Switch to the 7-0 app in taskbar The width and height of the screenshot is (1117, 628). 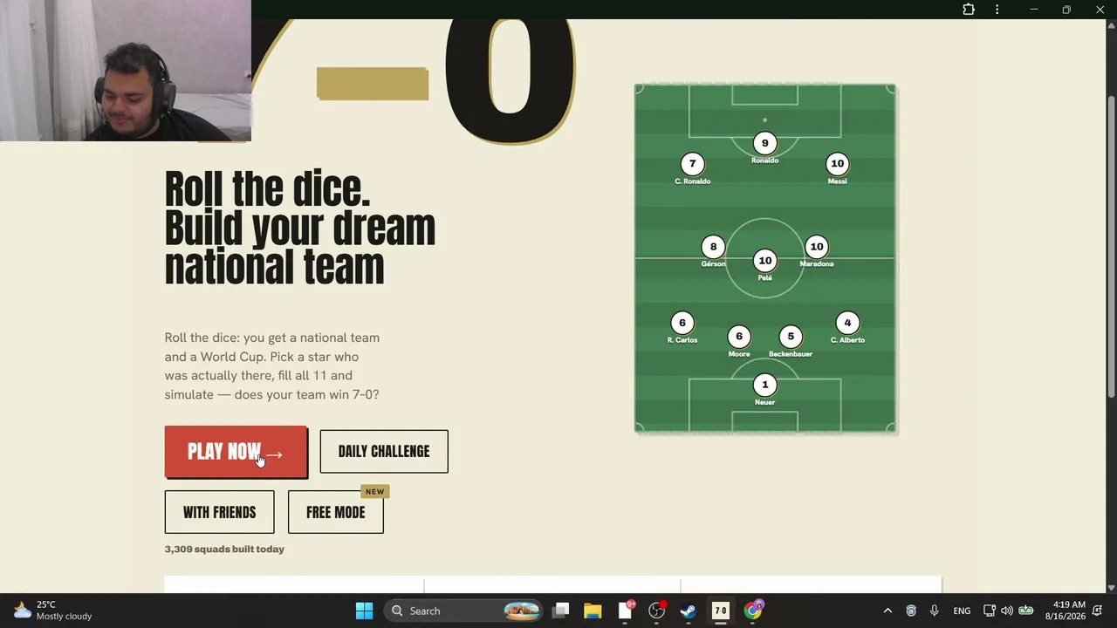721,611
